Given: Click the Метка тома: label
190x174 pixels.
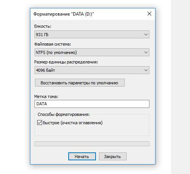Looking at the screenshot, I should tap(46, 96).
